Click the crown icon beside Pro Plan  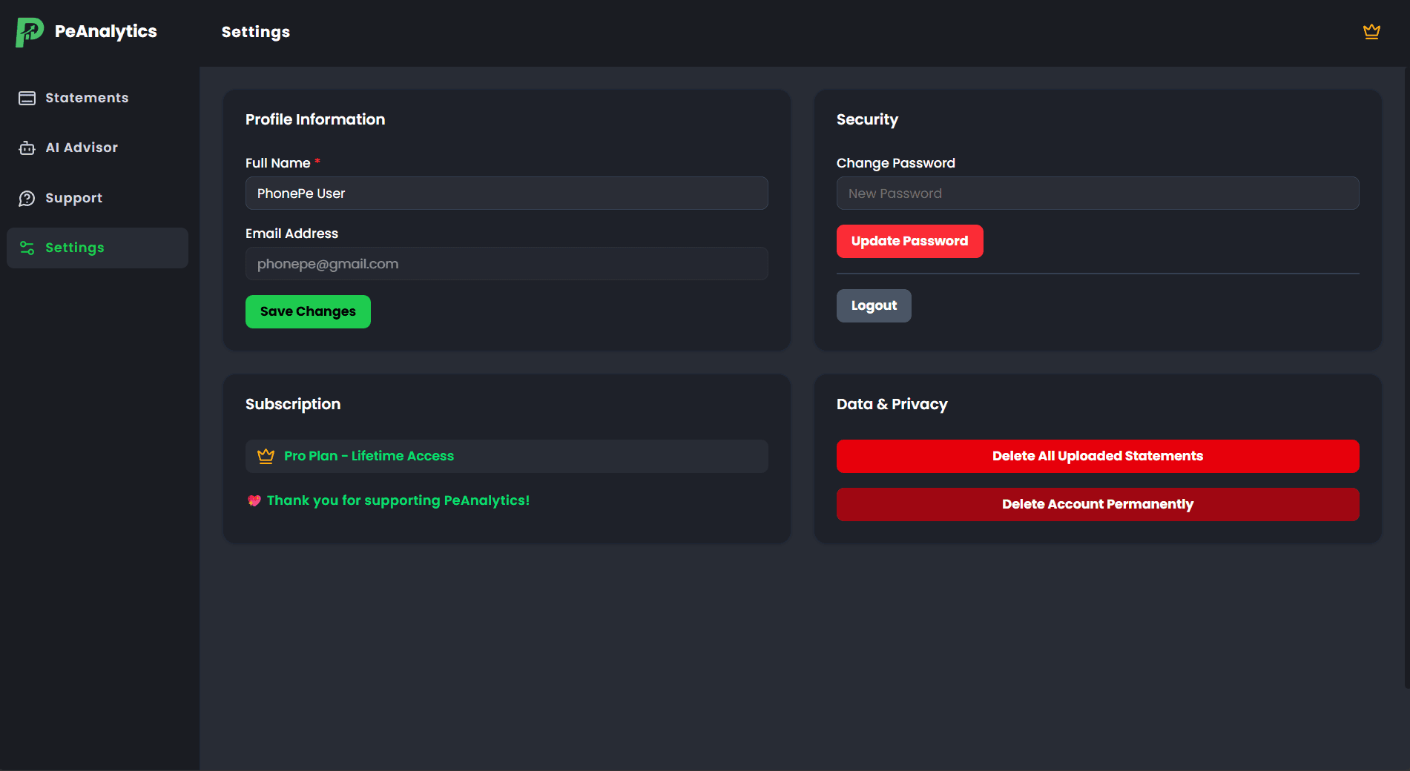pos(266,457)
